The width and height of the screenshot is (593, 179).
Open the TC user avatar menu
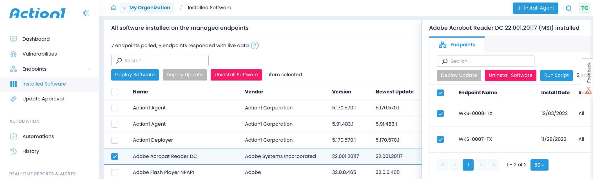click(x=585, y=8)
